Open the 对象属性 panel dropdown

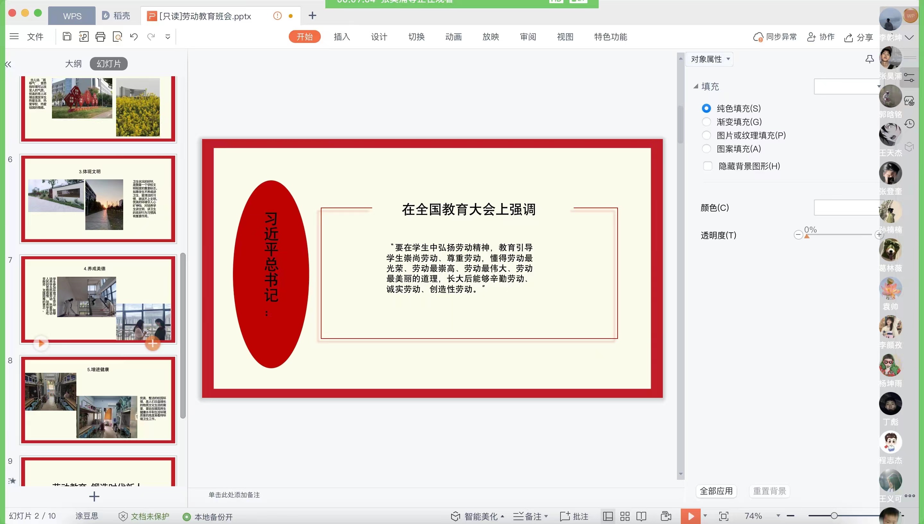(710, 59)
